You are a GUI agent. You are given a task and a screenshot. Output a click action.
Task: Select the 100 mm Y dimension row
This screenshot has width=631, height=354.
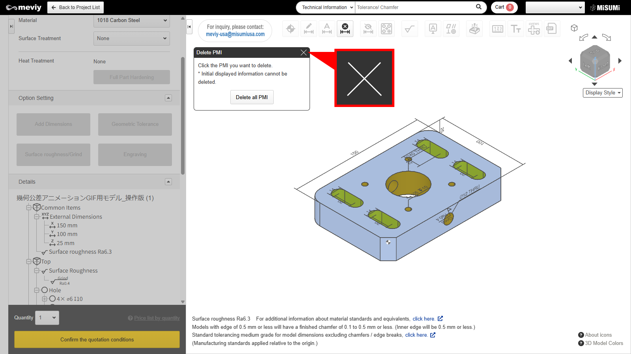pos(63,234)
